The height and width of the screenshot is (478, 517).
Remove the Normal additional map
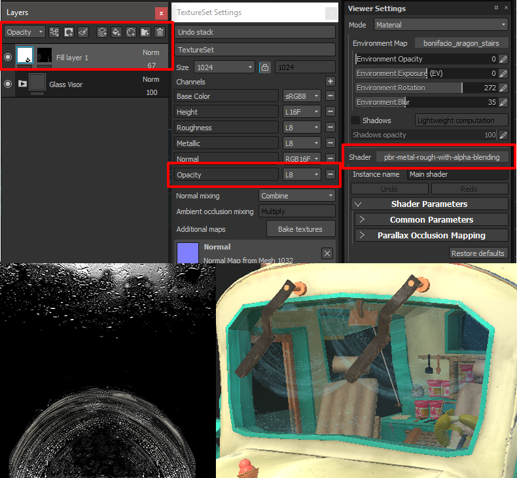coord(327,253)
